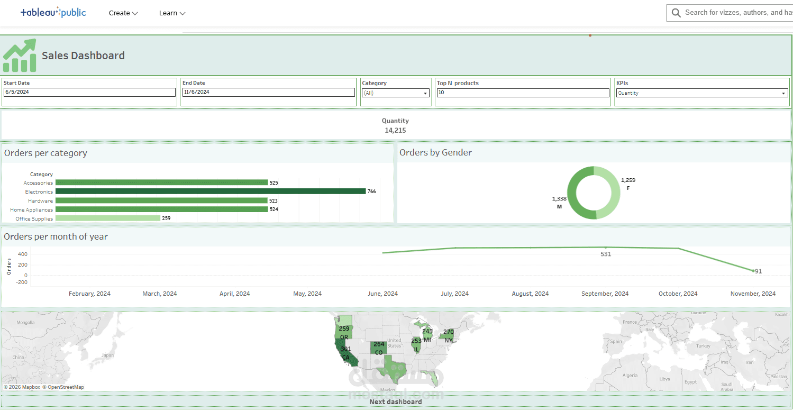The height and width of the screenshot is (411, 793).
Task: Open the Category filter dropdown showing (All)
Action: [x=425, y=93]
